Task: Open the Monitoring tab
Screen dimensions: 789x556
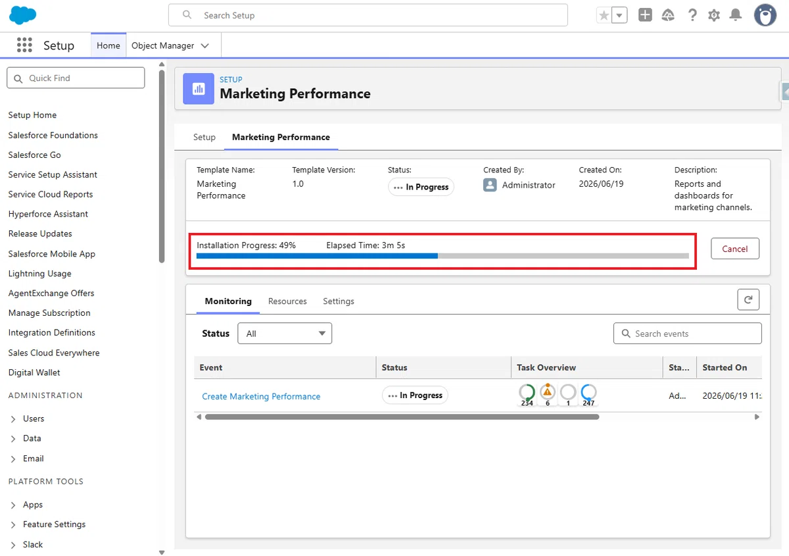Action: [x=228, y=301]
